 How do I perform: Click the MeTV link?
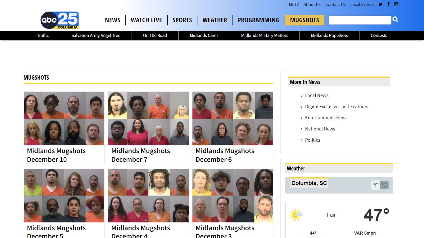pos(294,4)
